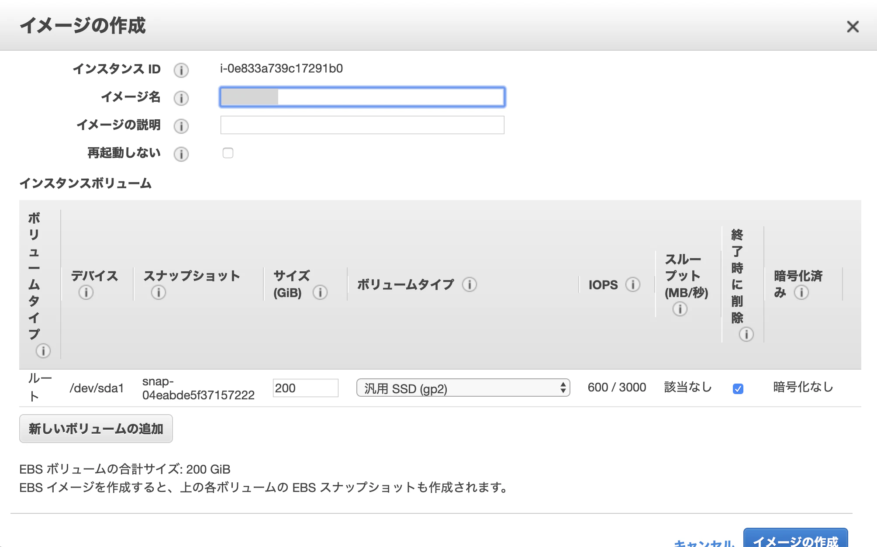Focus the イメージ名 input field
877x547 pixels.
(362, 97)
